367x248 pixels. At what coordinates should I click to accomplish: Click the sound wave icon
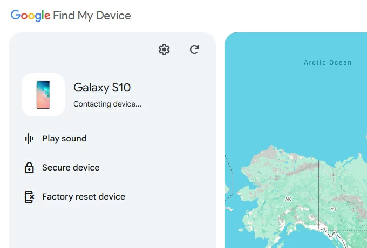coord(29,139)
